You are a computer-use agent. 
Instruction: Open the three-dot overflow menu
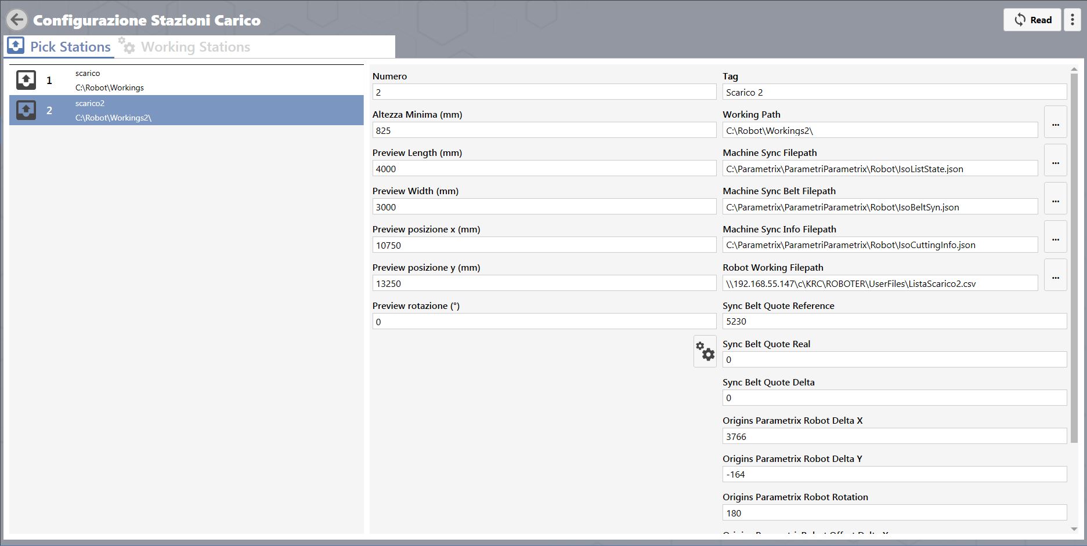click(1072, 20)
